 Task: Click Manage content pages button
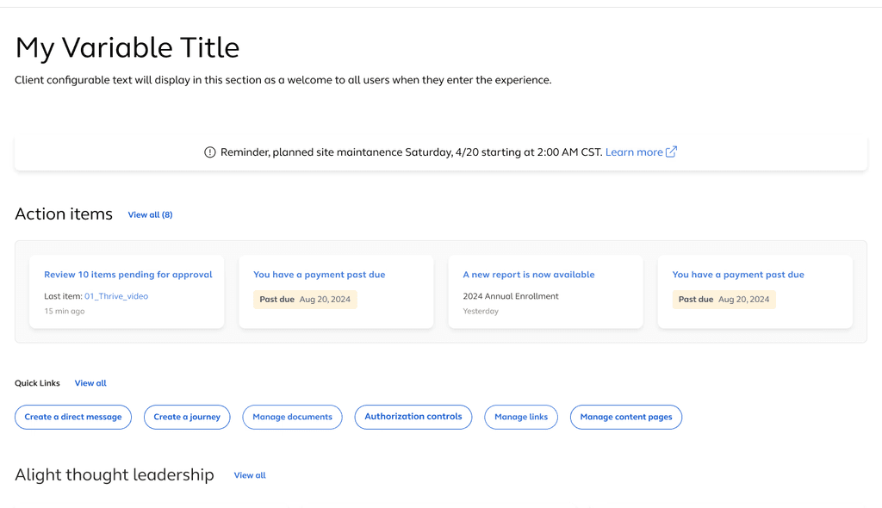[626, 417]
